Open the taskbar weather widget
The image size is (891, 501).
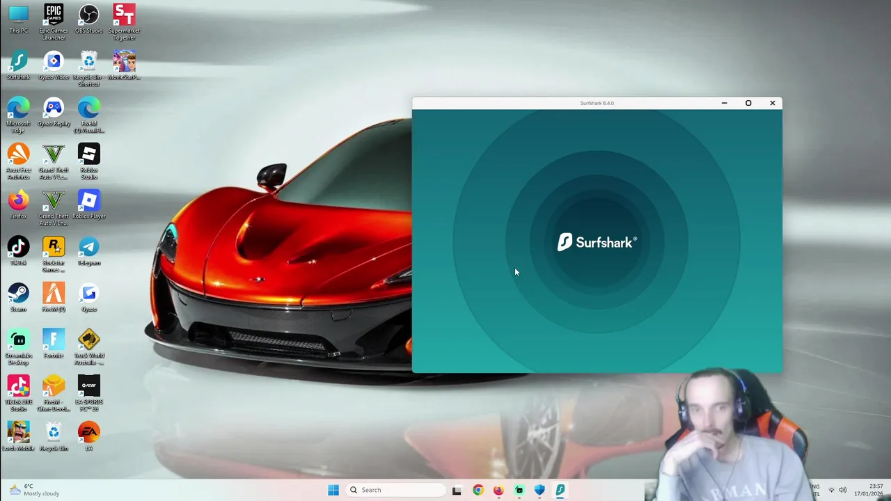pos(35,490)
